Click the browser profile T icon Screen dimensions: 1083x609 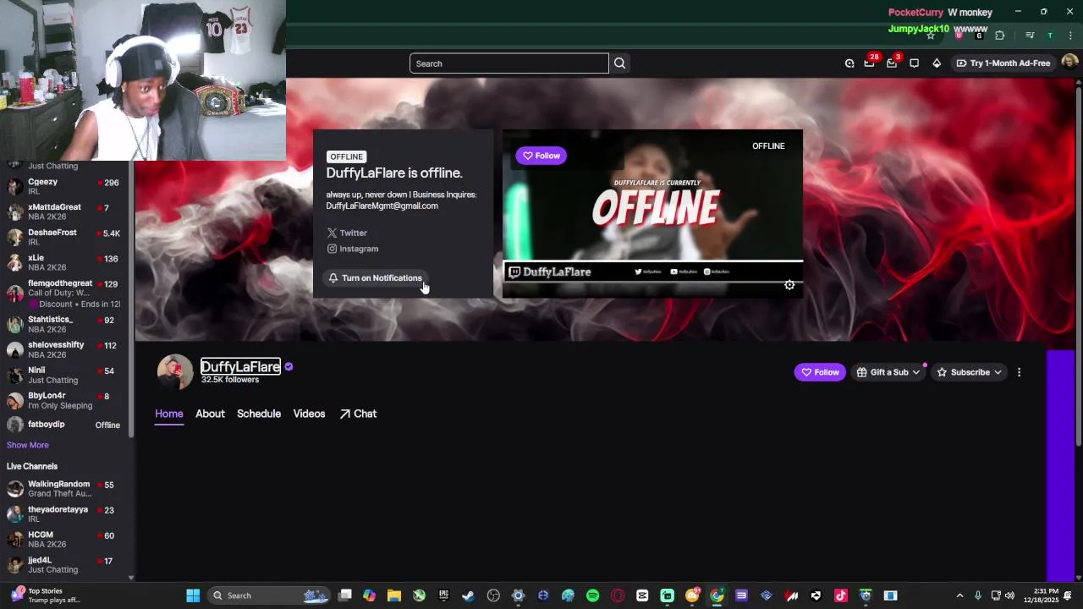pyautogui.click(x=1050, y=36)
